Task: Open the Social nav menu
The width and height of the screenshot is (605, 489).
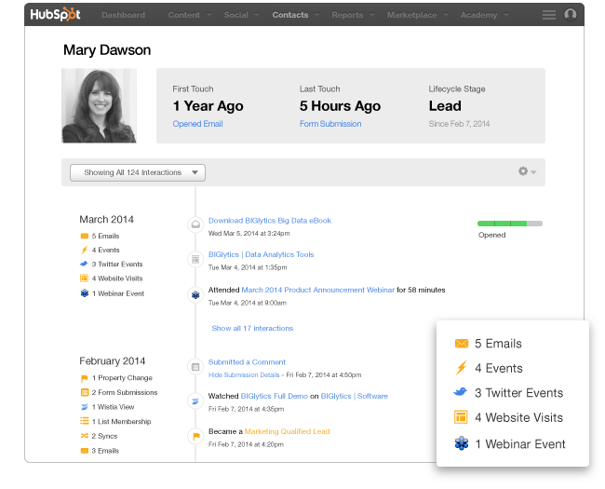Action: [x=236, y=15]
